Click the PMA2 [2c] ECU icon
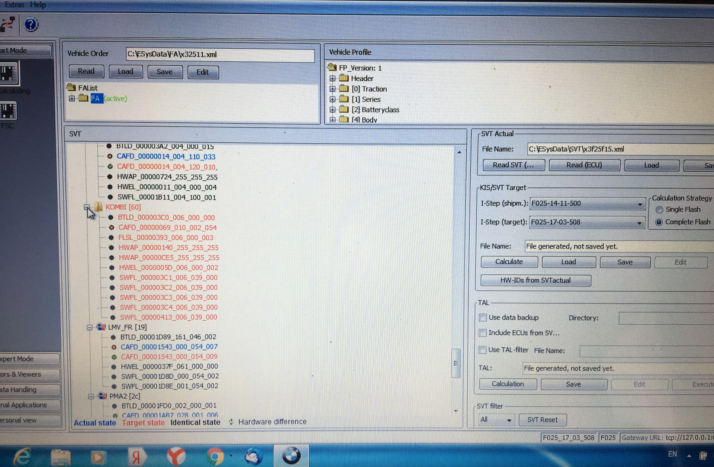714x467 pixels. (102, 396)
